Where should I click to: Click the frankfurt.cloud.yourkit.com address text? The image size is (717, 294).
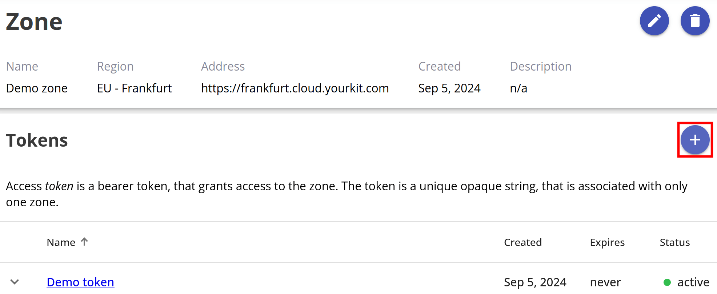295,88
